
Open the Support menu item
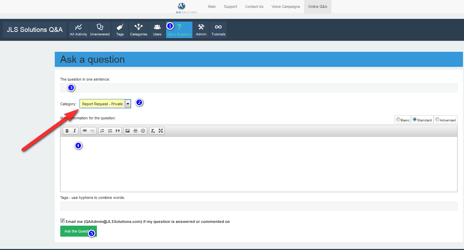pyautogui.click(x=230, y=7)
